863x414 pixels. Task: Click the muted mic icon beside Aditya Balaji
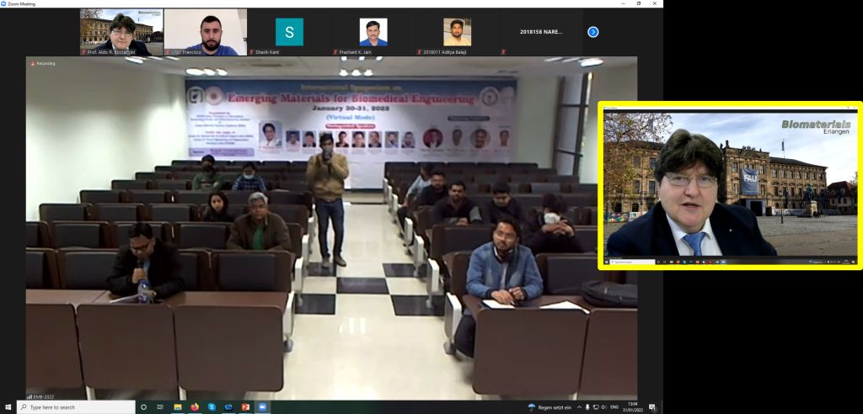click(420, 52)
